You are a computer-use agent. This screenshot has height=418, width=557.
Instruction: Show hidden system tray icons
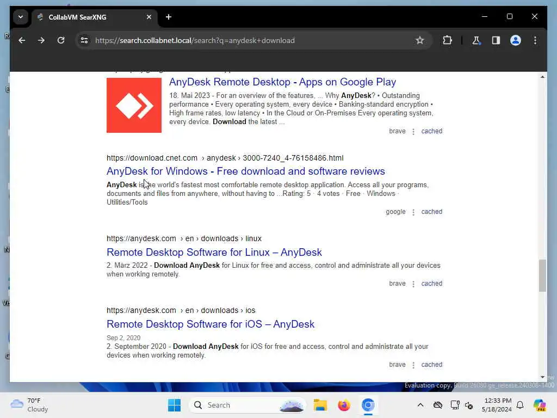pyautogui.click(x=420, y=405)
